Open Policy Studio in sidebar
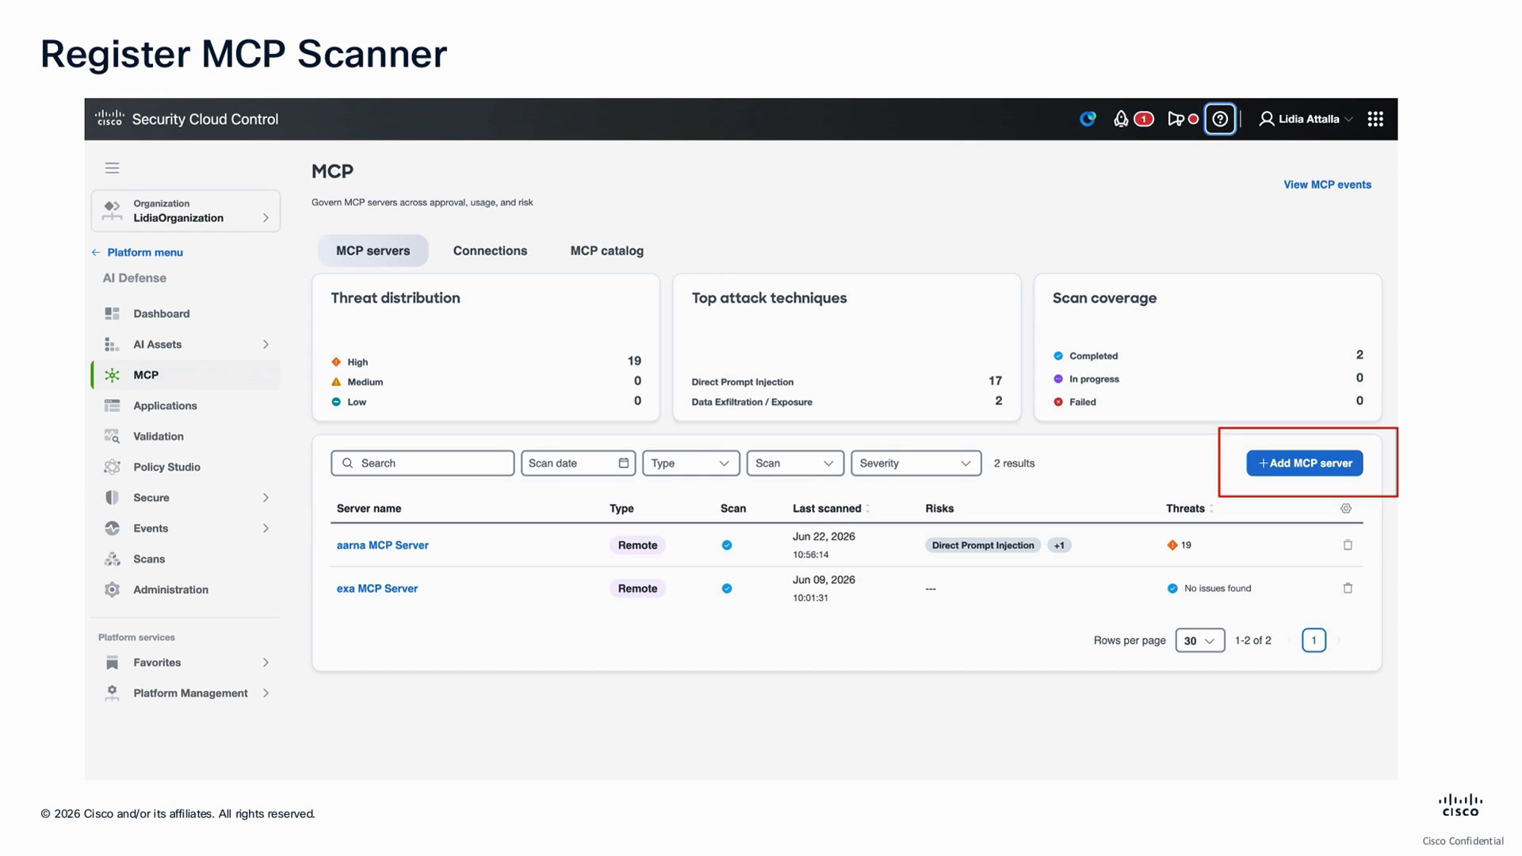This screenshot has height=856, width=1522. 185,468
